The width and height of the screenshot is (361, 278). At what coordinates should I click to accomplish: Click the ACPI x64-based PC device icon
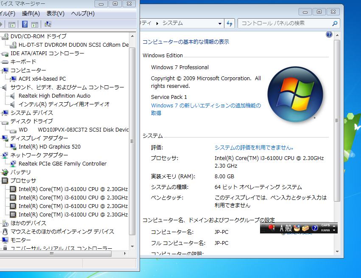13,79
